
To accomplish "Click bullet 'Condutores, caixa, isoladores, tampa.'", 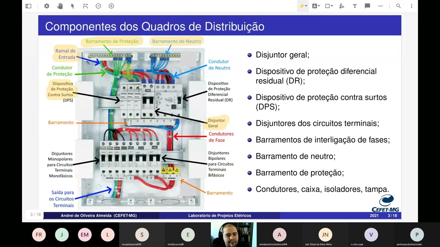I will click(322, 189).
